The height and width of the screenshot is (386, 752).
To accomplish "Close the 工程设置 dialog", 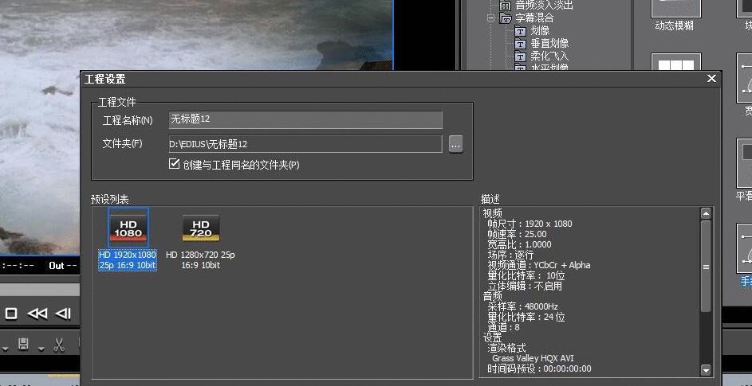I will coord(711,79).
